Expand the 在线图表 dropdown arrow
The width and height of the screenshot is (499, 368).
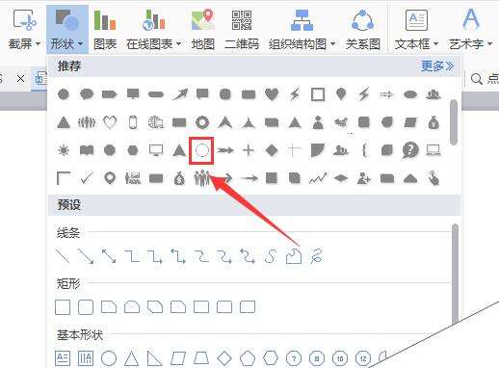coord(178,43)
